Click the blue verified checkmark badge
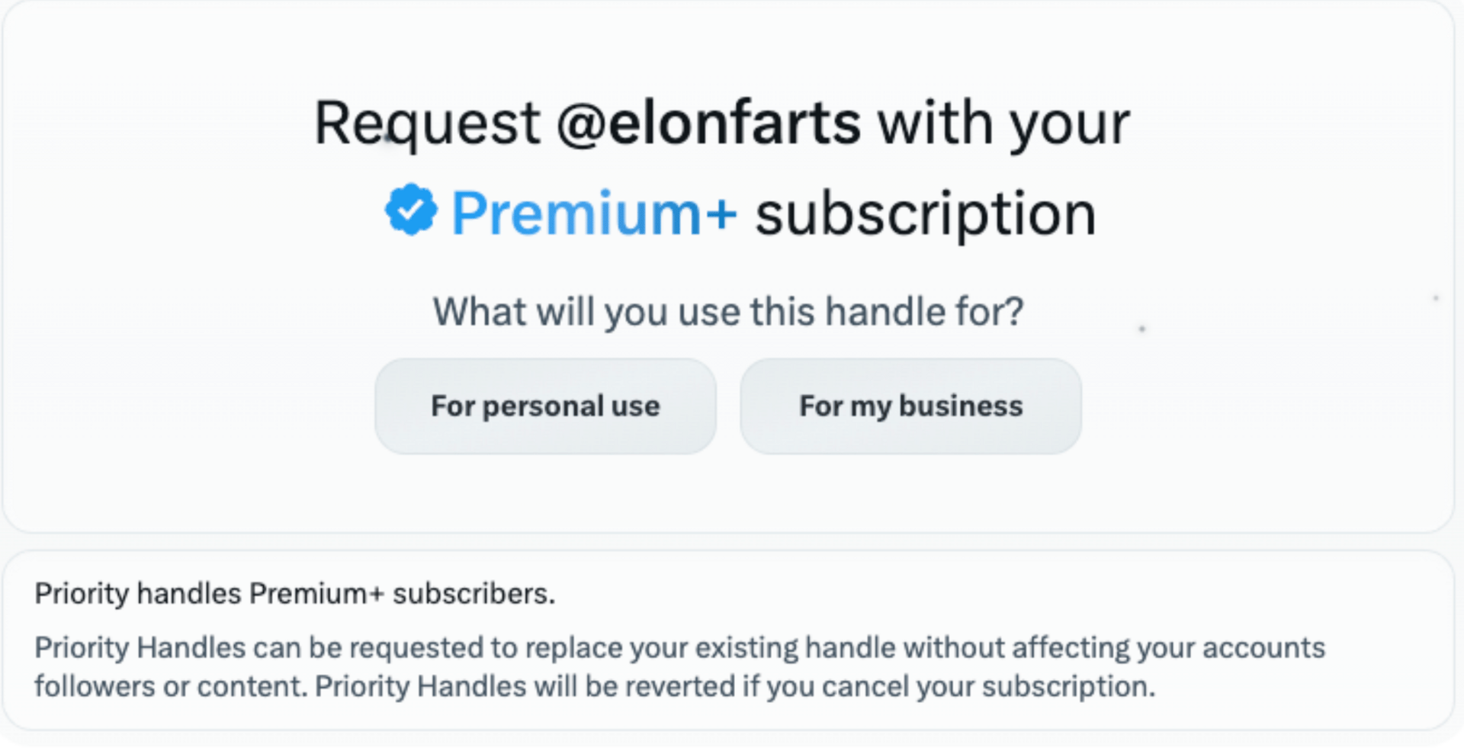The height and width of the screenshot is (748, 1464). [x=411, y=210]
